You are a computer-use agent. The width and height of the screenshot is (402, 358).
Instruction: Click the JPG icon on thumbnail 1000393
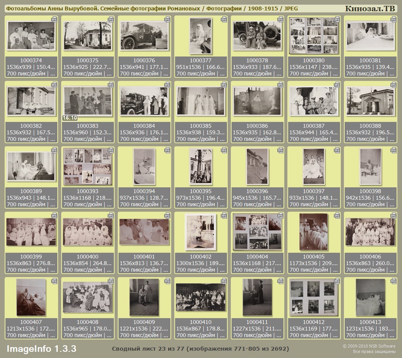(111, 150)
